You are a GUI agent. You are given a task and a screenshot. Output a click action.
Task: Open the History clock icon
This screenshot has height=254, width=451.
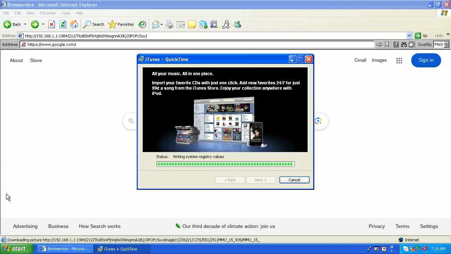pos(142,24)
